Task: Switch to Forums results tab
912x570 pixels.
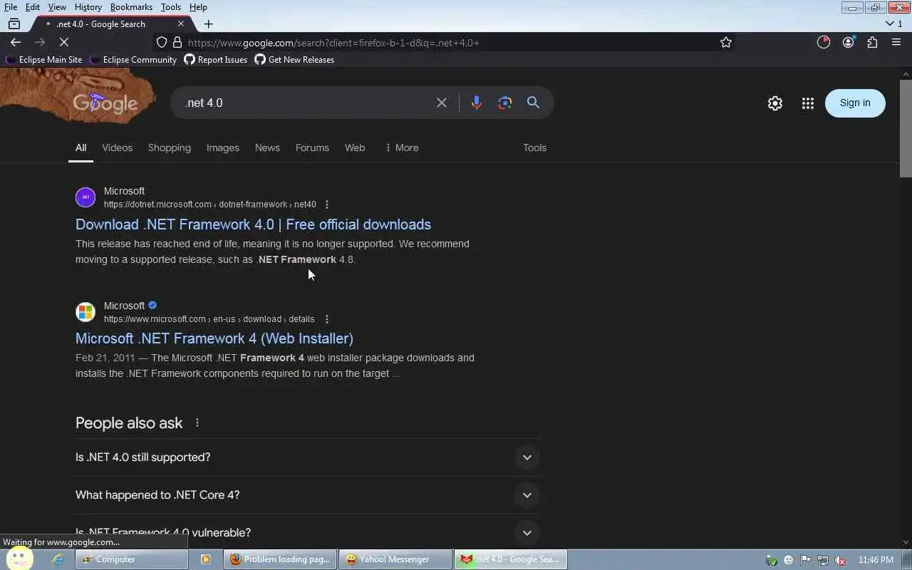Action: click(x=312, y=147)
